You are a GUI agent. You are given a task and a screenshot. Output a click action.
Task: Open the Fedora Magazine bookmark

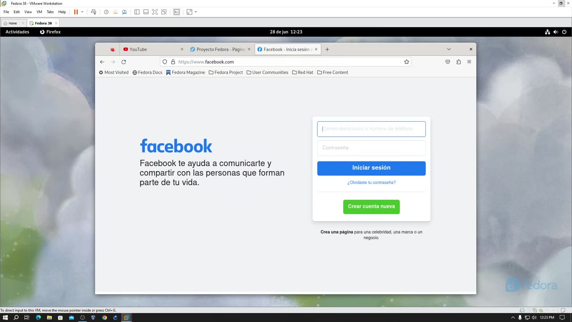185,72
